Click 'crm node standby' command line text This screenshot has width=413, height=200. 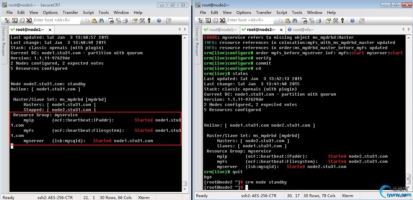tap(266, 182)
